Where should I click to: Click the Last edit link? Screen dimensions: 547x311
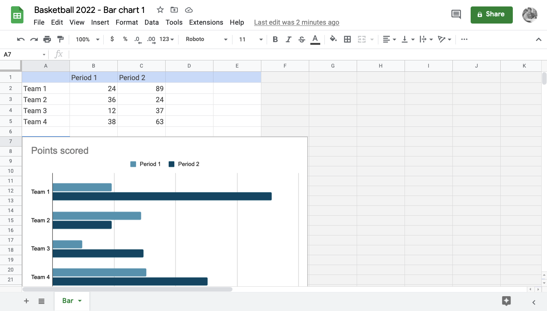(296, 22)
